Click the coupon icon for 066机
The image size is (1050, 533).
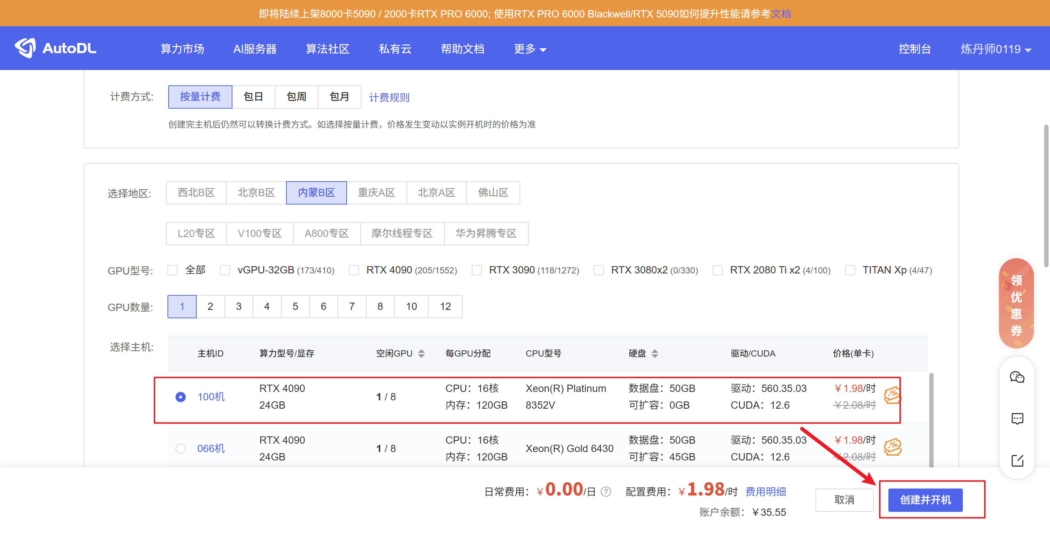892,447
